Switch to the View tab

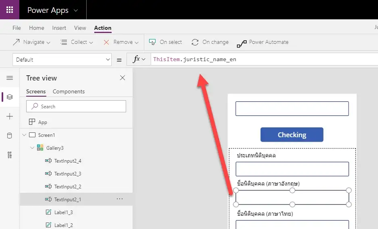click(80, 28)
